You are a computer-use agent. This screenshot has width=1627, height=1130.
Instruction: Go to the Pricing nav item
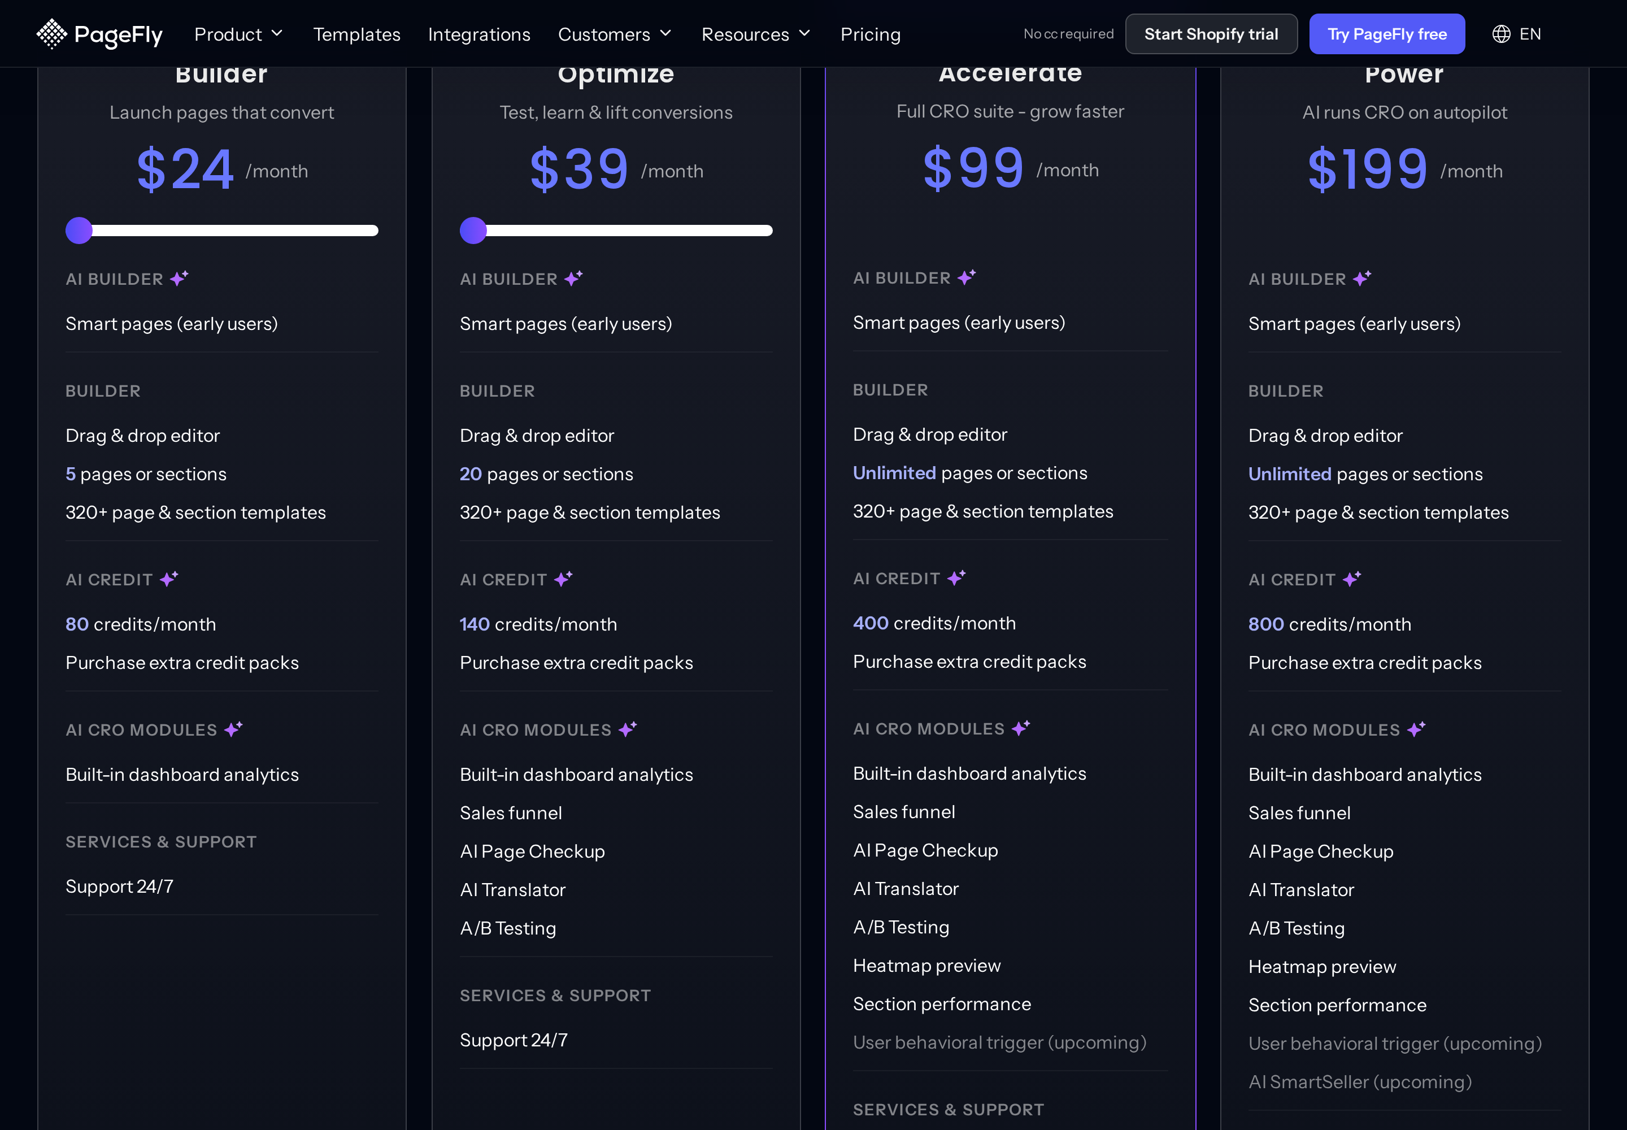click(870, 34)
